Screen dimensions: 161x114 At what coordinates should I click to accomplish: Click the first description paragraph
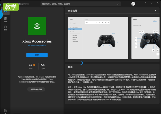tap(112, 79)
